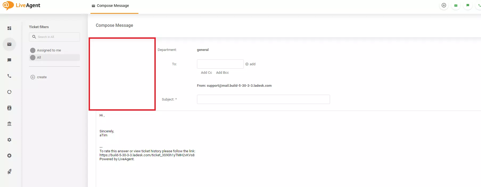Open Tickets via the sidebar envelope icon
Image resolution: width=481 pixels, height=187 pixels.
click(x=9, y=44)
